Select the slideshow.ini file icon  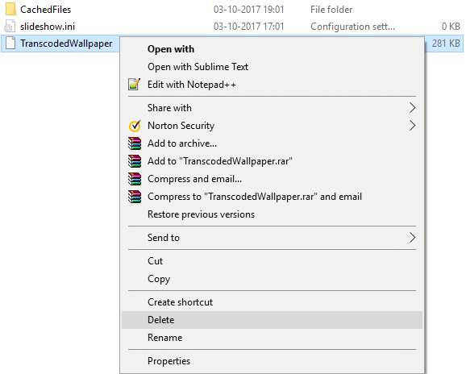click(10, 27)
